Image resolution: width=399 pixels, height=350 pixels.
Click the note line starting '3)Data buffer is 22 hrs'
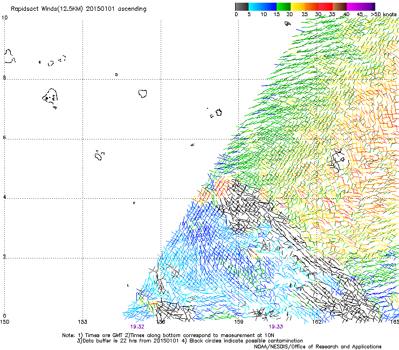click(190, 341)
